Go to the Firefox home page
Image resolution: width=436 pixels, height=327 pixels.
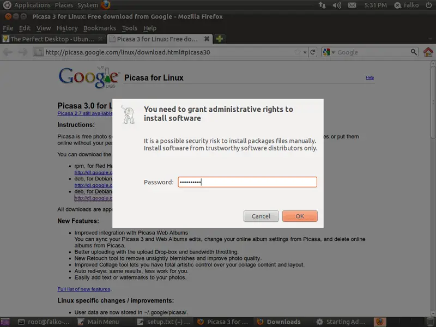[428, 52]
